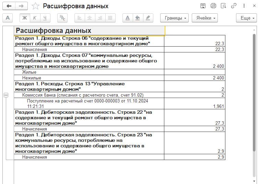Open the Ячейки dropdown
Image resolution: width=259 pixels, height=184 pixels.
point(204,18)
